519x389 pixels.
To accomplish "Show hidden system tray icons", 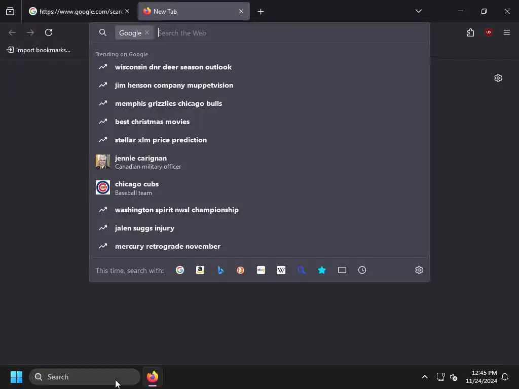I will click(425, 377).
